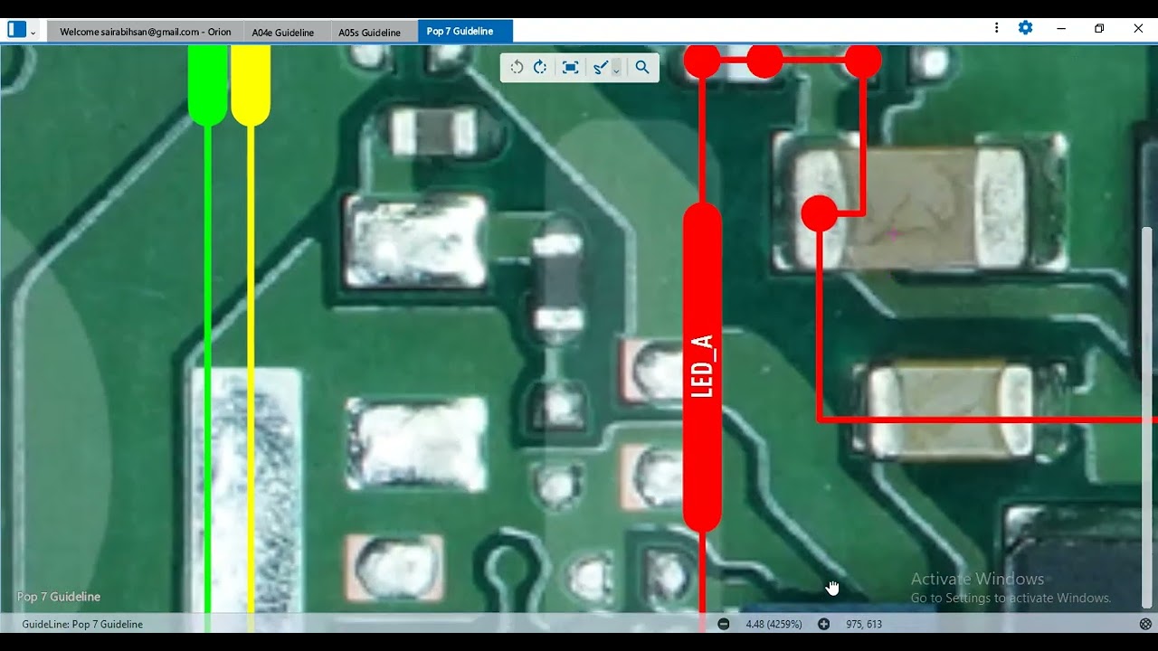Click the zoom out minus button
The image size is (1158, 651).
click(x=723, y=624)
